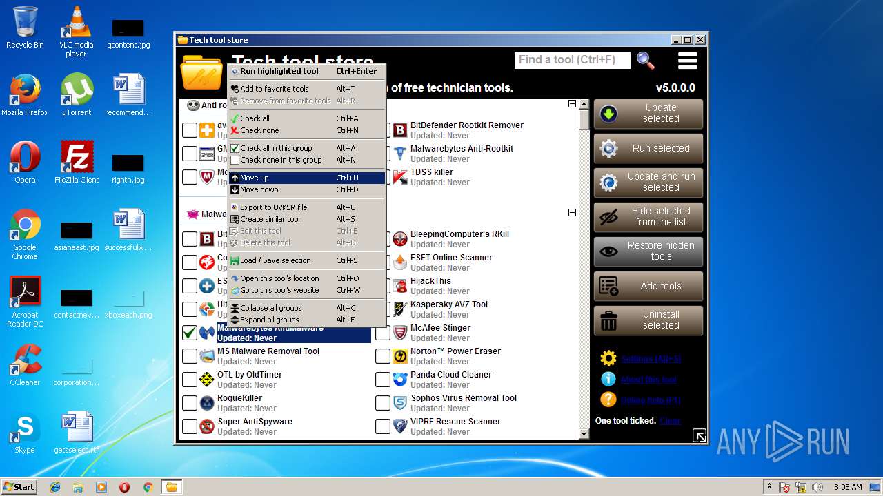The height and width of the screenshot is (496, 883).
Task: Click the Norton Power Eraser icon
Action: [x=400, y=356]
